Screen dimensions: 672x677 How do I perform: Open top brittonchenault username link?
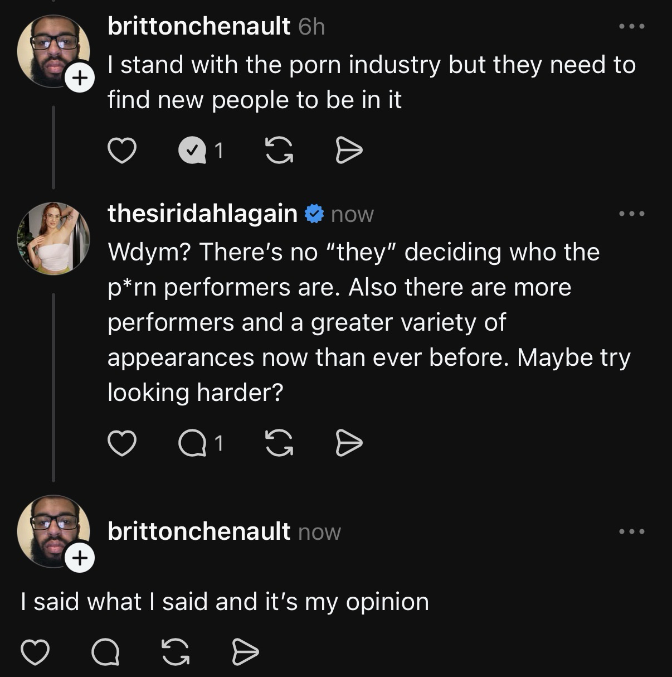(198, 26)
